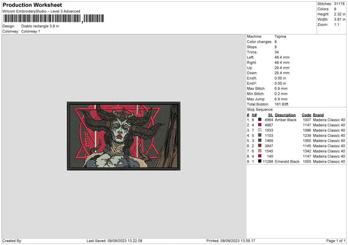
Task: Click the barcode below the worksheet title
Action: (53, 18)
